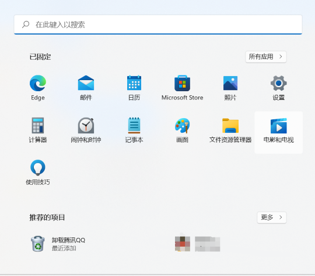
Task: Click the 推荐的项目 heading
Action: tap(47, 218)
